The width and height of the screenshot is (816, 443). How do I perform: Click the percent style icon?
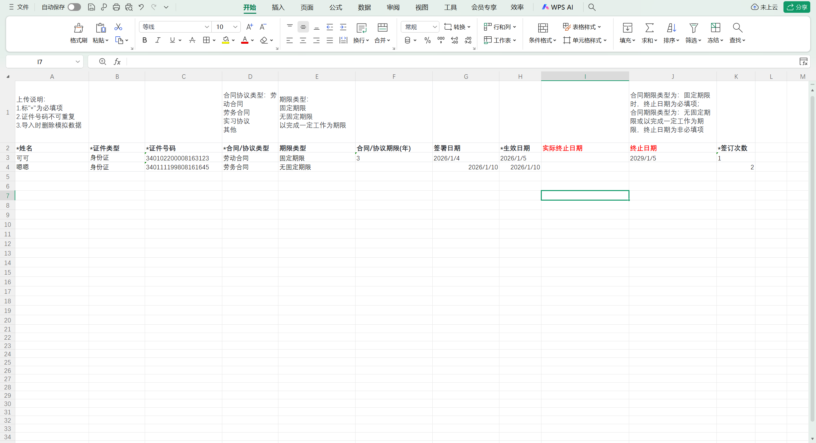(x=427, y=40)
